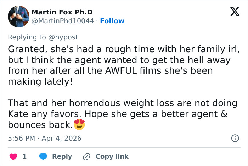
Task: Click the heart-eyes emoji in the tweet
Action: (80, 125)
